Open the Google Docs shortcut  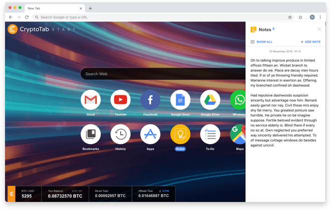[x=180, y=100]
